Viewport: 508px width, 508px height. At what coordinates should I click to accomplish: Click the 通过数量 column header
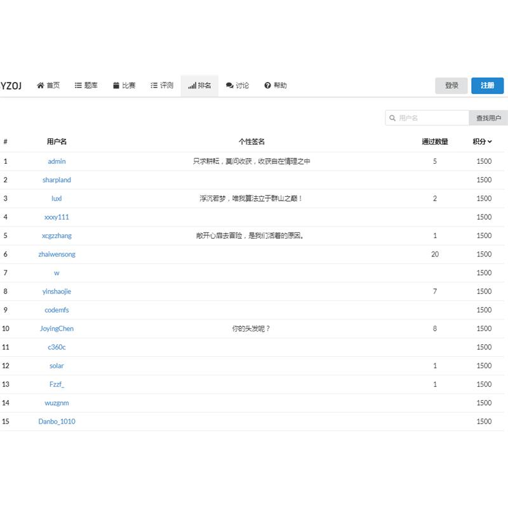(435, 142)
